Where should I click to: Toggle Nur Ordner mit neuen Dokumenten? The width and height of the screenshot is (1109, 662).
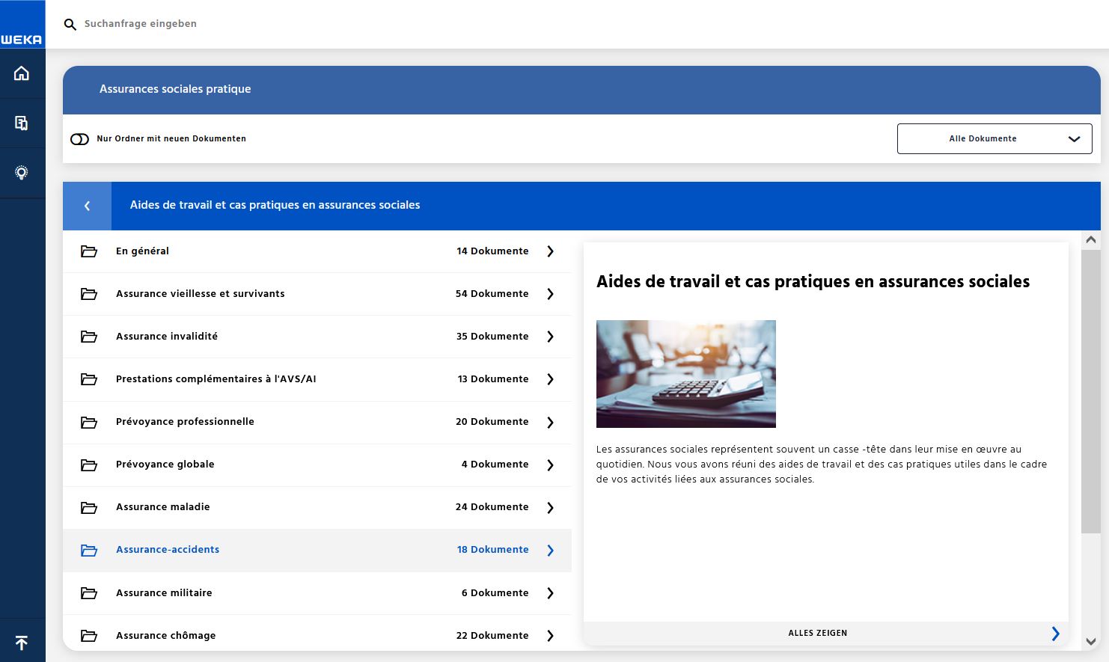(79, 139)
